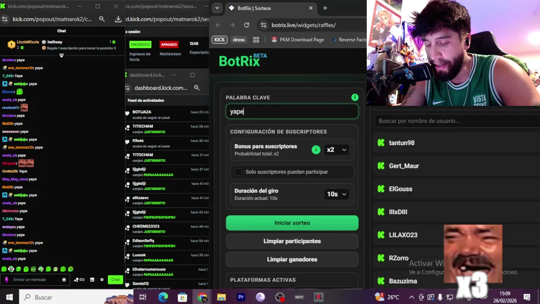Open the bookmarks apps grid icon
540x304 pixels.
click(x=256, y=40)
